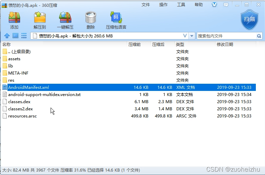Click the multidex version txt file icon
The width and height of the screenshot is (265, 175).
click(5, 95)
